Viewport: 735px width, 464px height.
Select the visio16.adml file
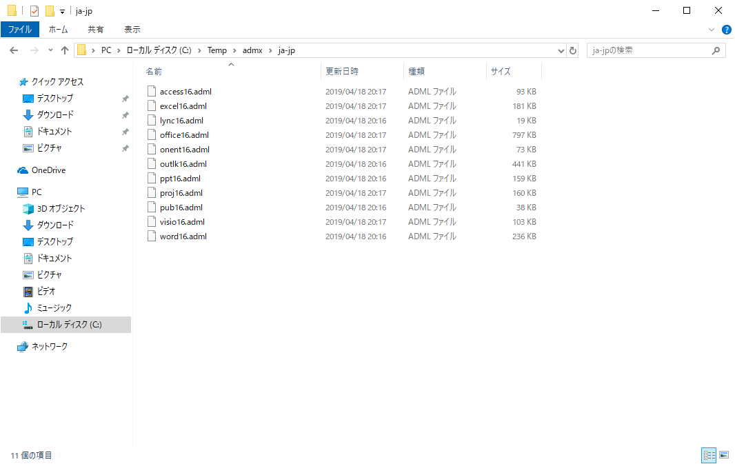click(x=182, y=222)
